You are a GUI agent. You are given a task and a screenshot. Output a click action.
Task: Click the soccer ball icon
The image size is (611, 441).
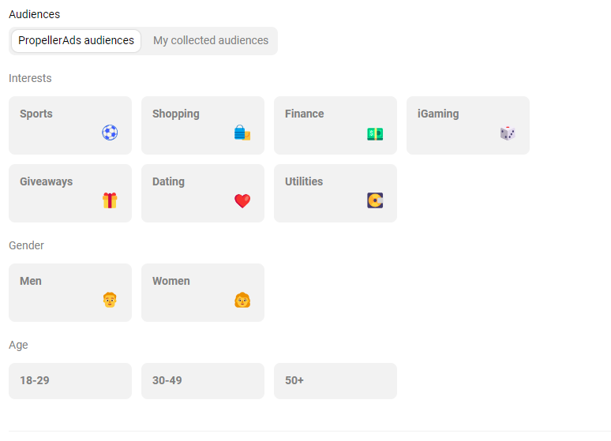click(110, 133)
